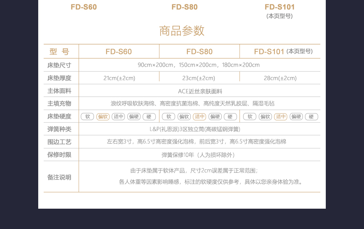The width and height of the screenshot is (364, 229).
Task: Select the 软 firmness pill under FD-S80
Action: pos(169,116)
